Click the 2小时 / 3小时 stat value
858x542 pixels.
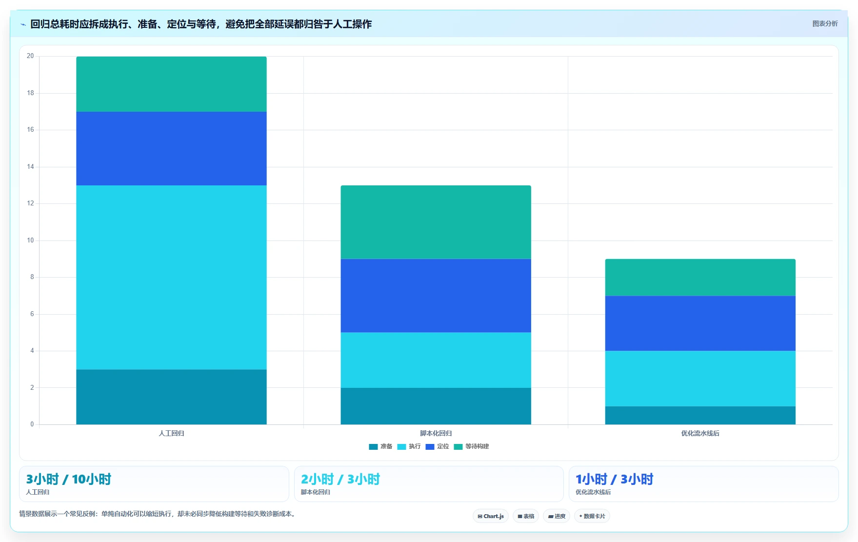click(x=340, y=479)
